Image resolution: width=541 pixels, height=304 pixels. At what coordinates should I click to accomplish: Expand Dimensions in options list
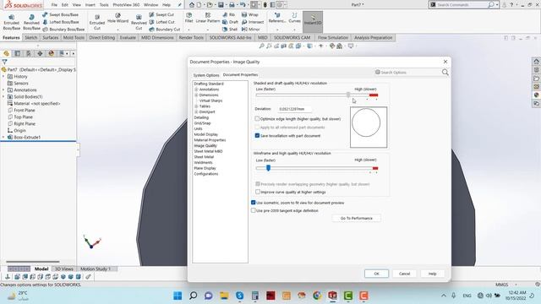point(196,95)
